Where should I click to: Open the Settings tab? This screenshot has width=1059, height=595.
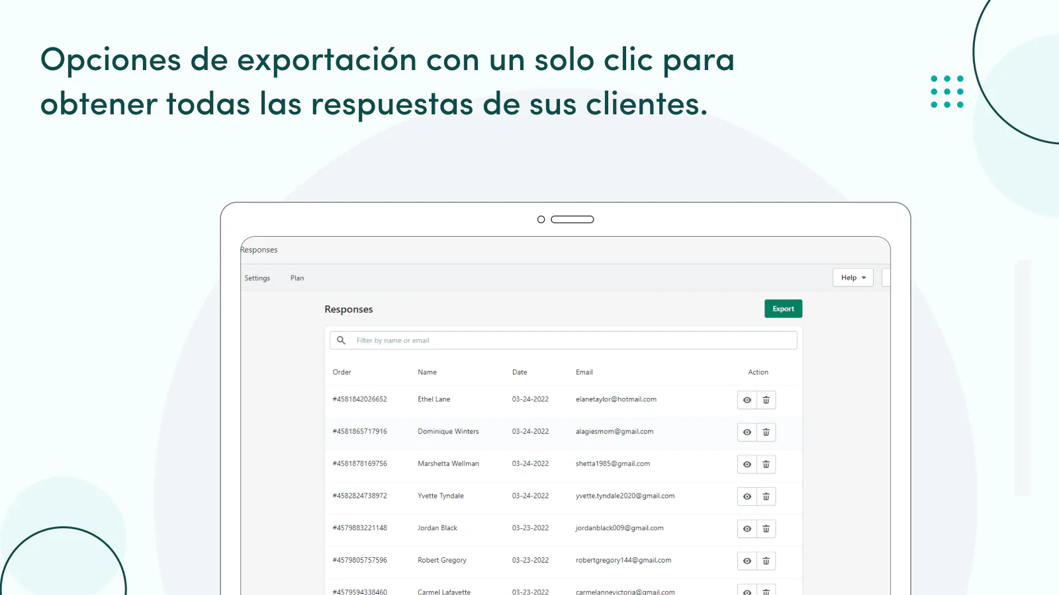[x=257, y=278]
